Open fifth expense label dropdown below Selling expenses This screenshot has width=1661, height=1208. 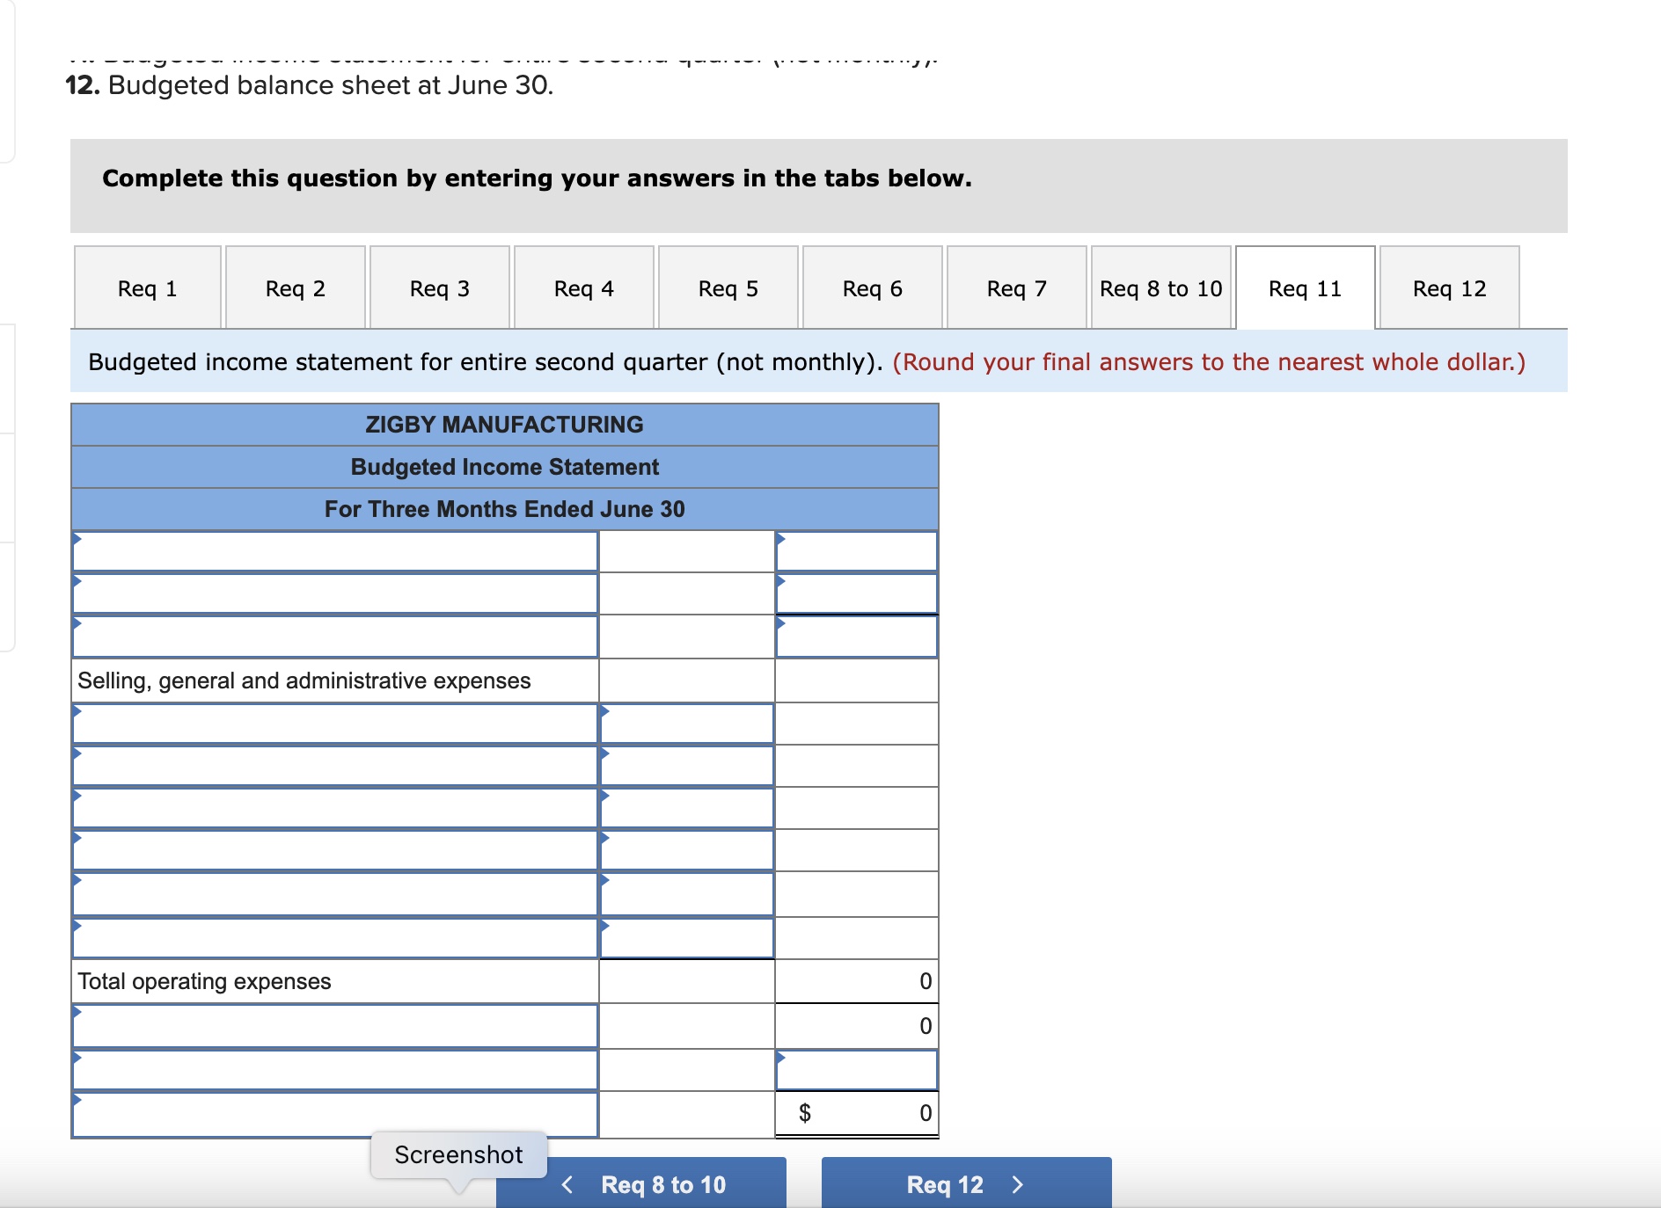pyautogui.click(x=335, y=894)
